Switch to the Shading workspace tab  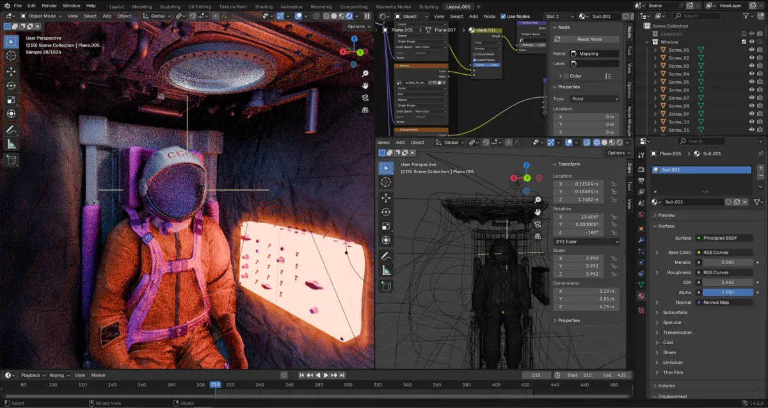263,6
